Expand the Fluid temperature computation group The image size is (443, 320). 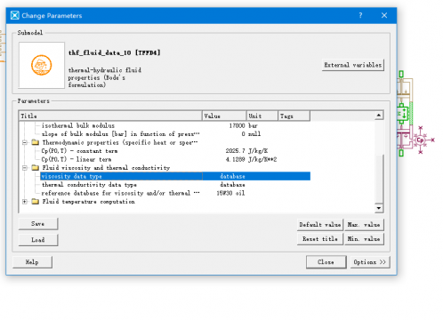[x=25, y=202]
